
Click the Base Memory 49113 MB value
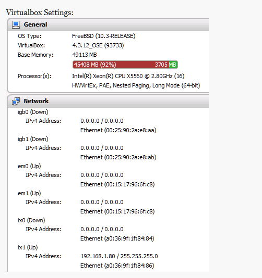point(85,55)
